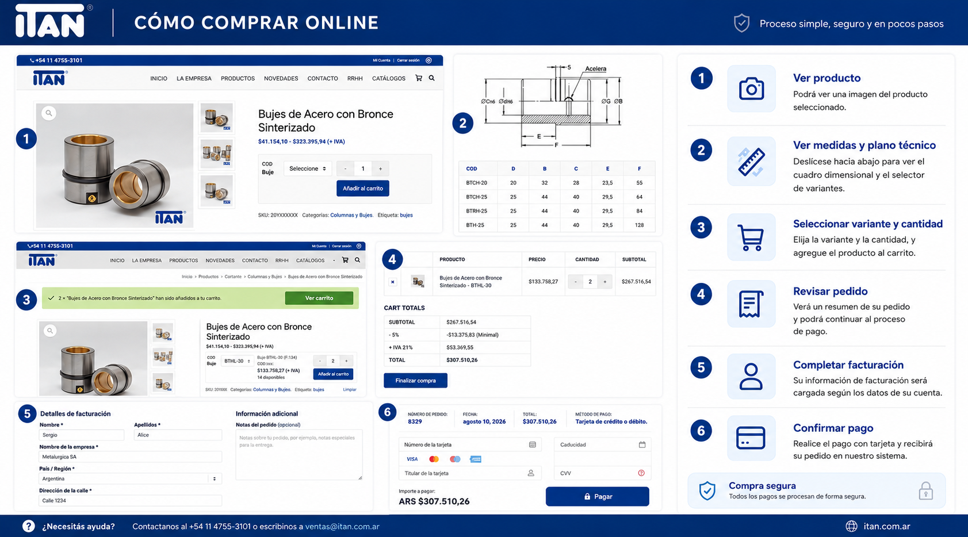Click the Maestro card icon in the payment form

tap(455, 459)
